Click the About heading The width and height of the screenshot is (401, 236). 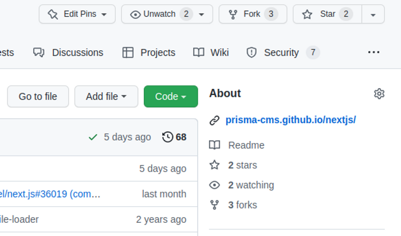[225, 93]
